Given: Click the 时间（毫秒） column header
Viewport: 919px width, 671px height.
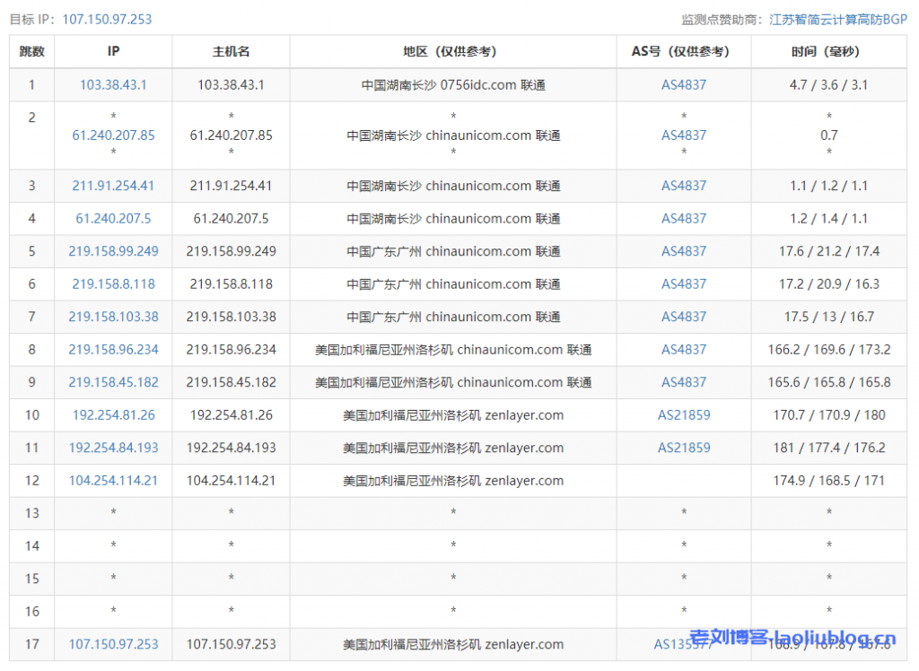Looking at the screenshot, I should [x=828, y=52].
